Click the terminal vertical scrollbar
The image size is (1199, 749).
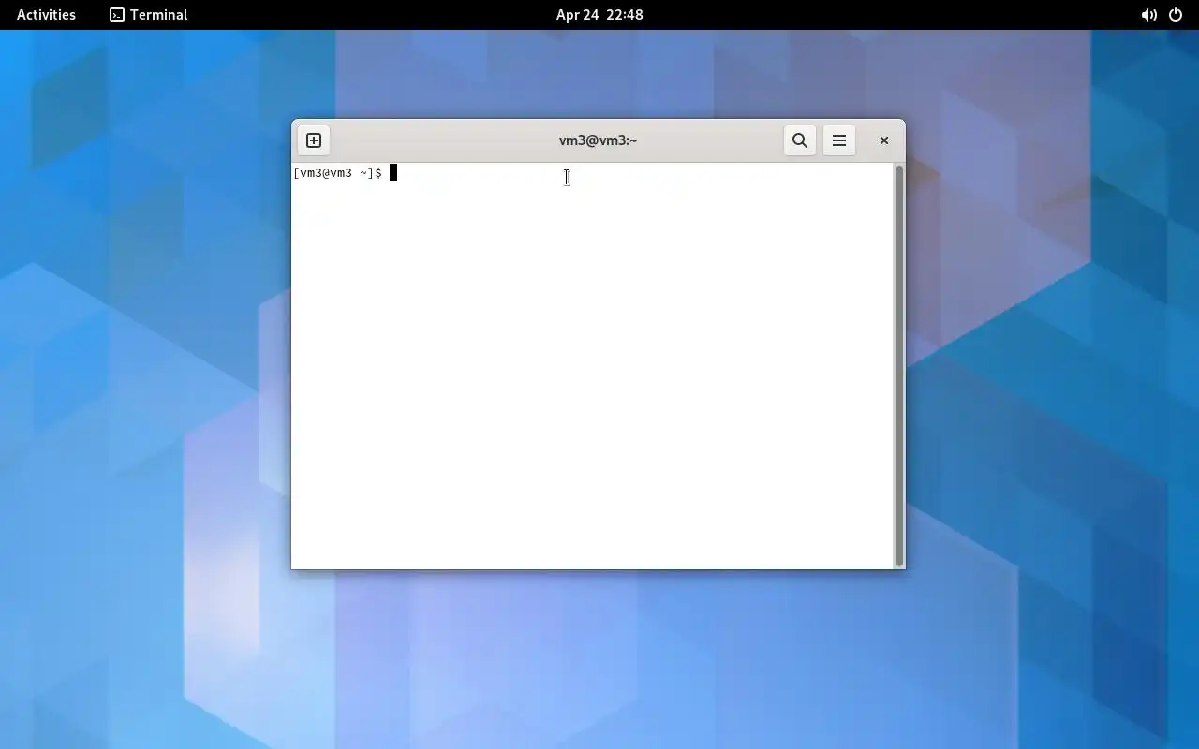click(x=899, y=366)
